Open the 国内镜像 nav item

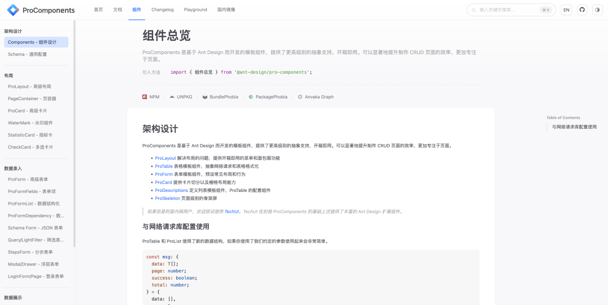[x=226, y=10]
